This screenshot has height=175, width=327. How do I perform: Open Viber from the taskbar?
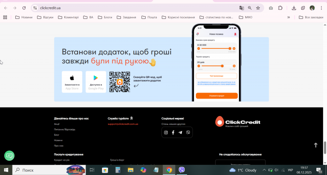(182, 170)
